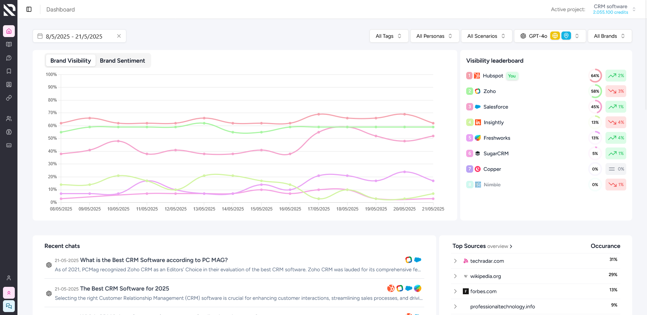
Task: Click the Dashboard breadcrumb title
Action: (x=60, y=9)
